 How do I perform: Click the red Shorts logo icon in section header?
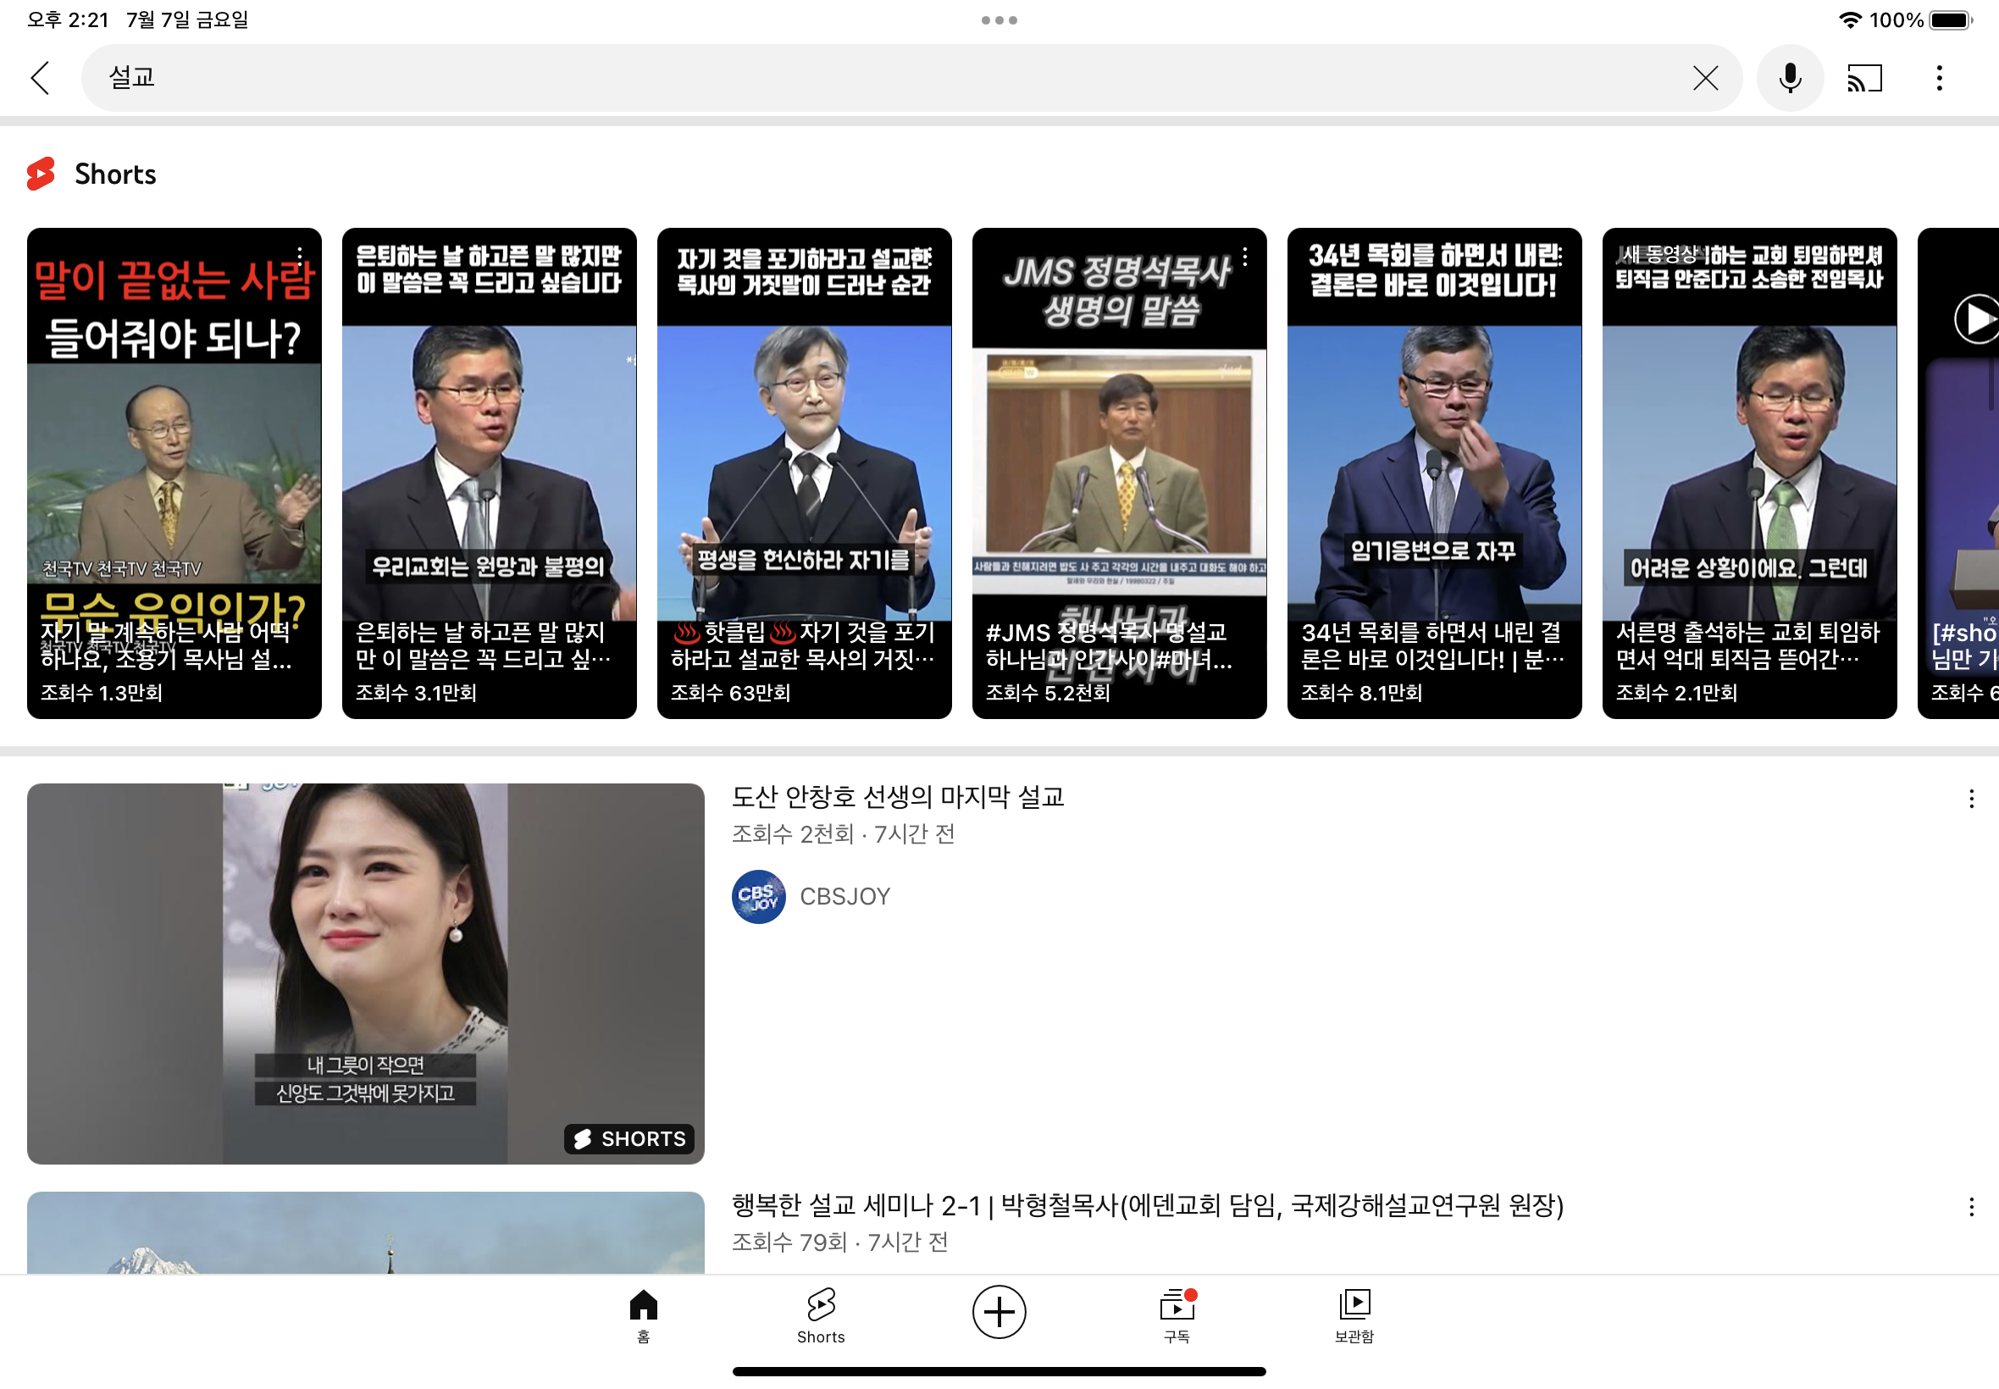[x=41, y=173]
